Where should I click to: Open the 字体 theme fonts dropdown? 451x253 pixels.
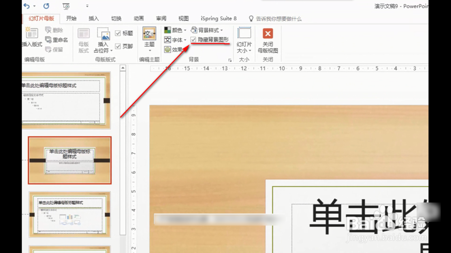click(x=175, y=40)
